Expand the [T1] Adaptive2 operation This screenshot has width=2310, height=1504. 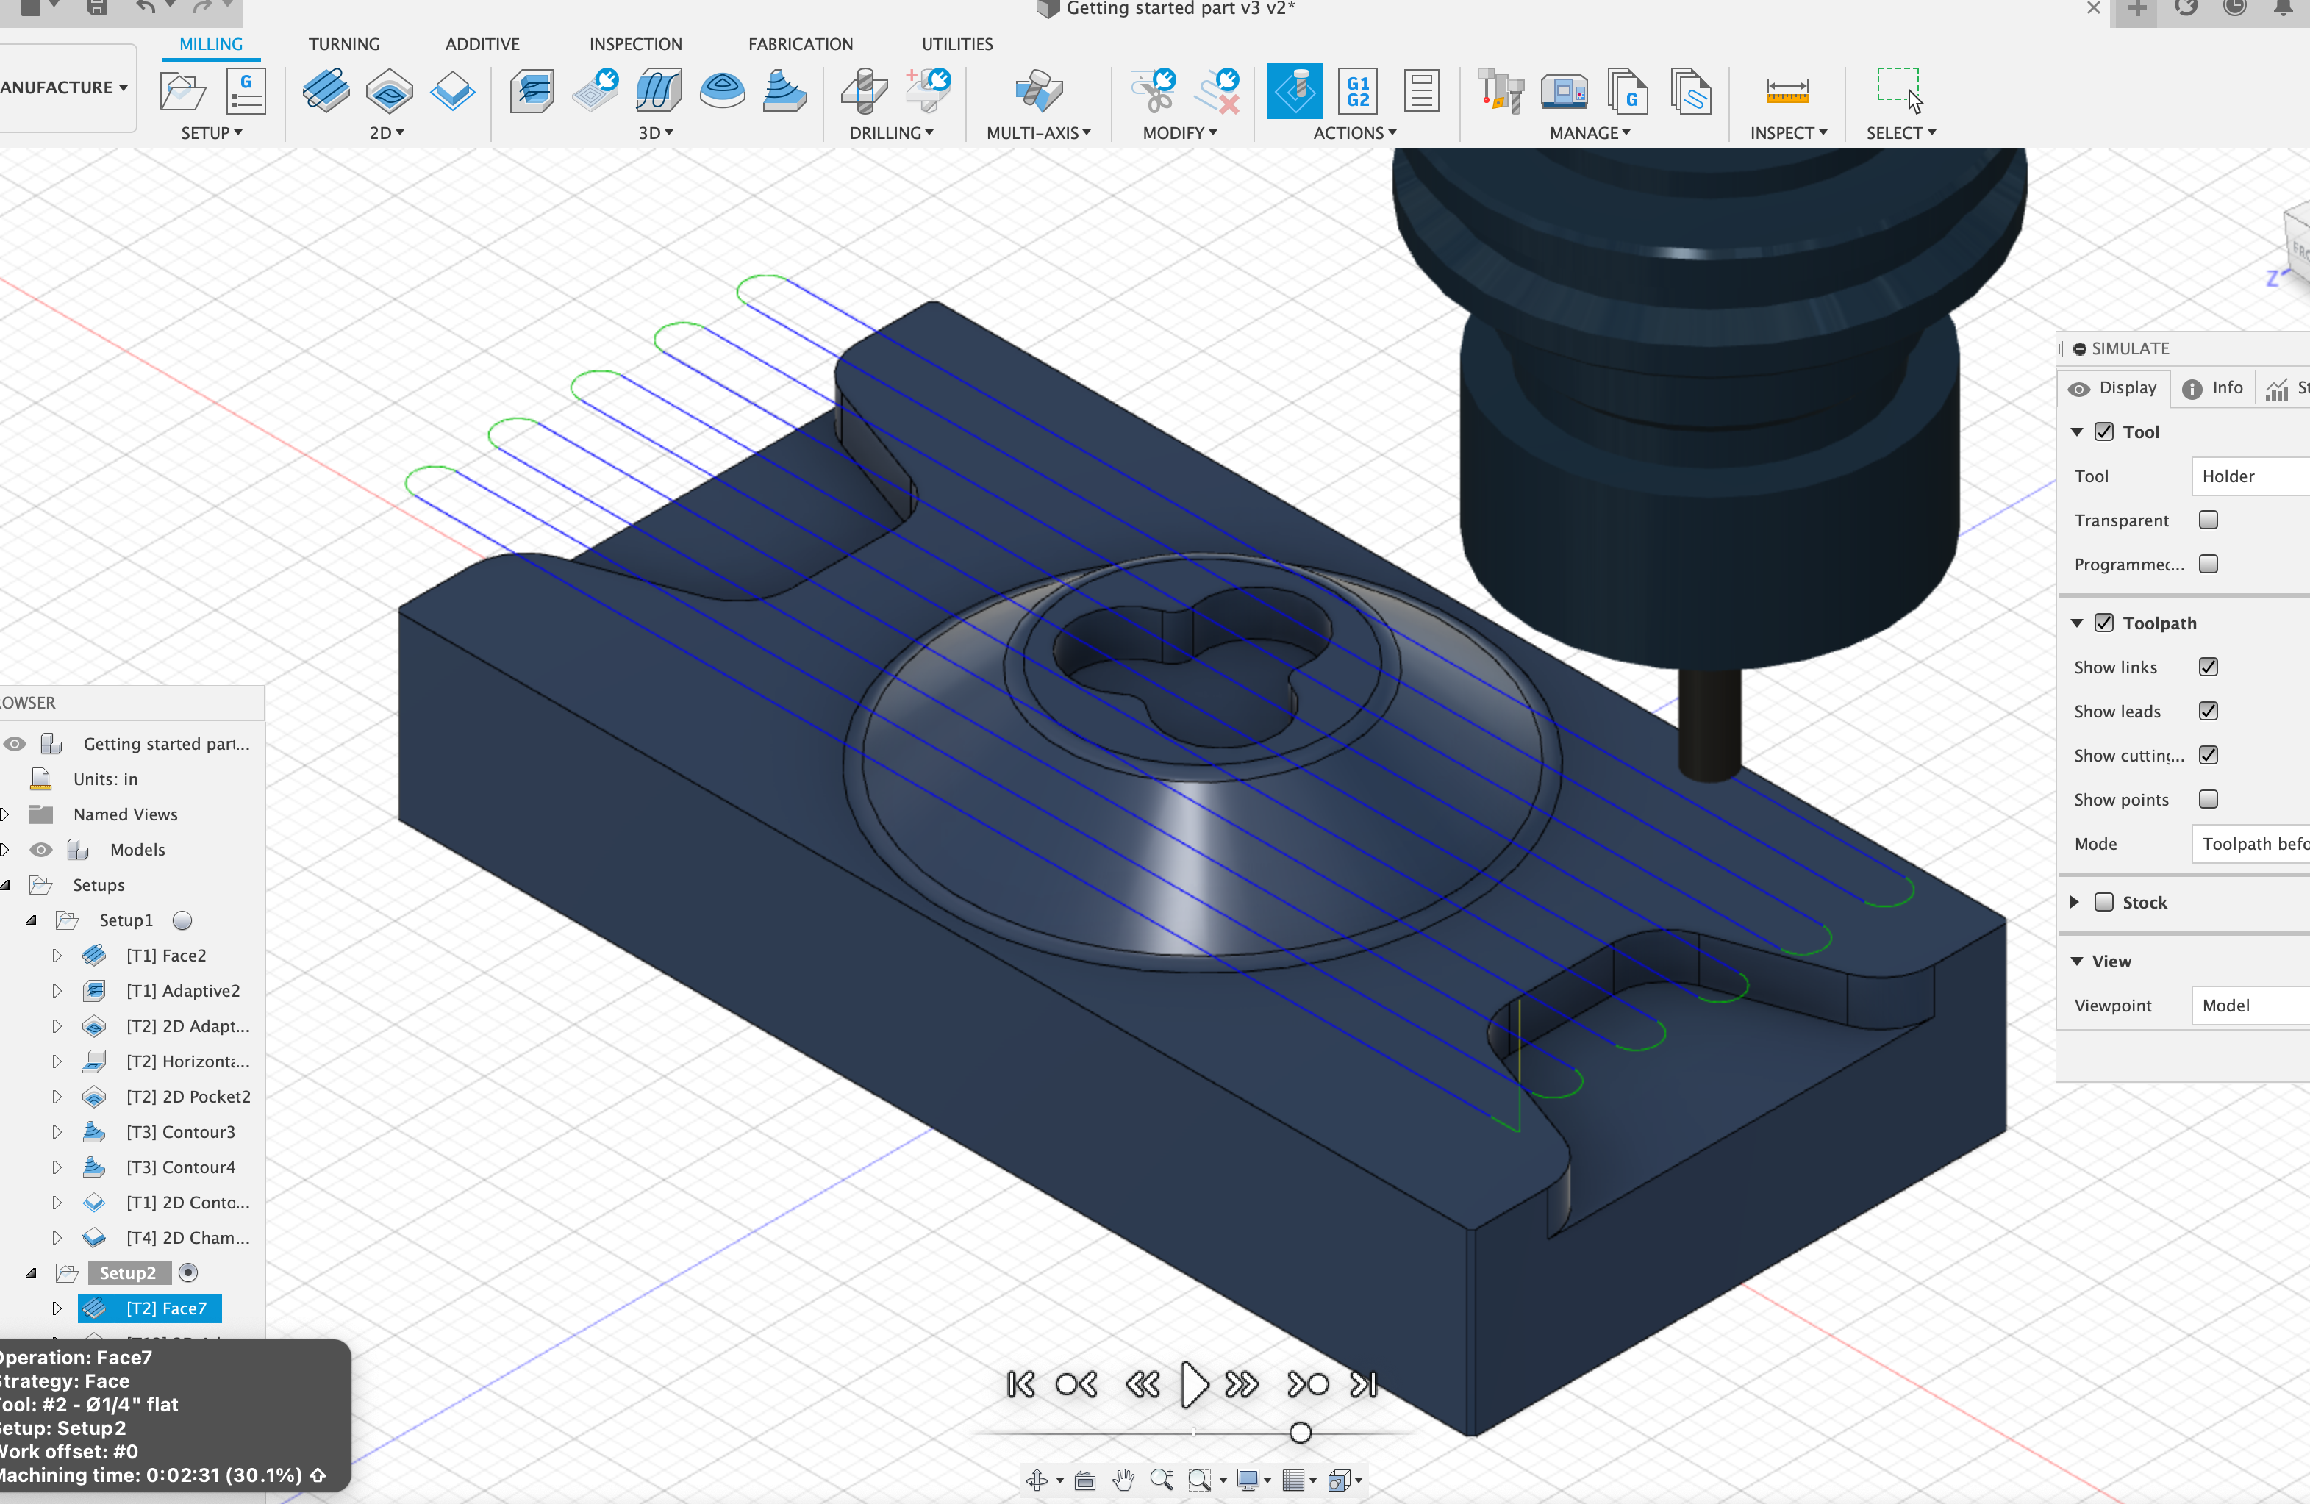pyautogui.click(x=57, y=991)
